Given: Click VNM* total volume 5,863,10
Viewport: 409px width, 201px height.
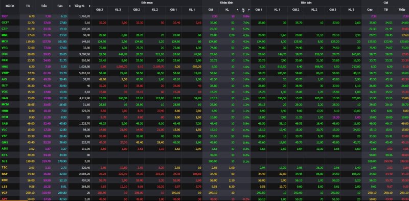Looking at the screenshot, I should pyautogui.click(x=85, y=73).
